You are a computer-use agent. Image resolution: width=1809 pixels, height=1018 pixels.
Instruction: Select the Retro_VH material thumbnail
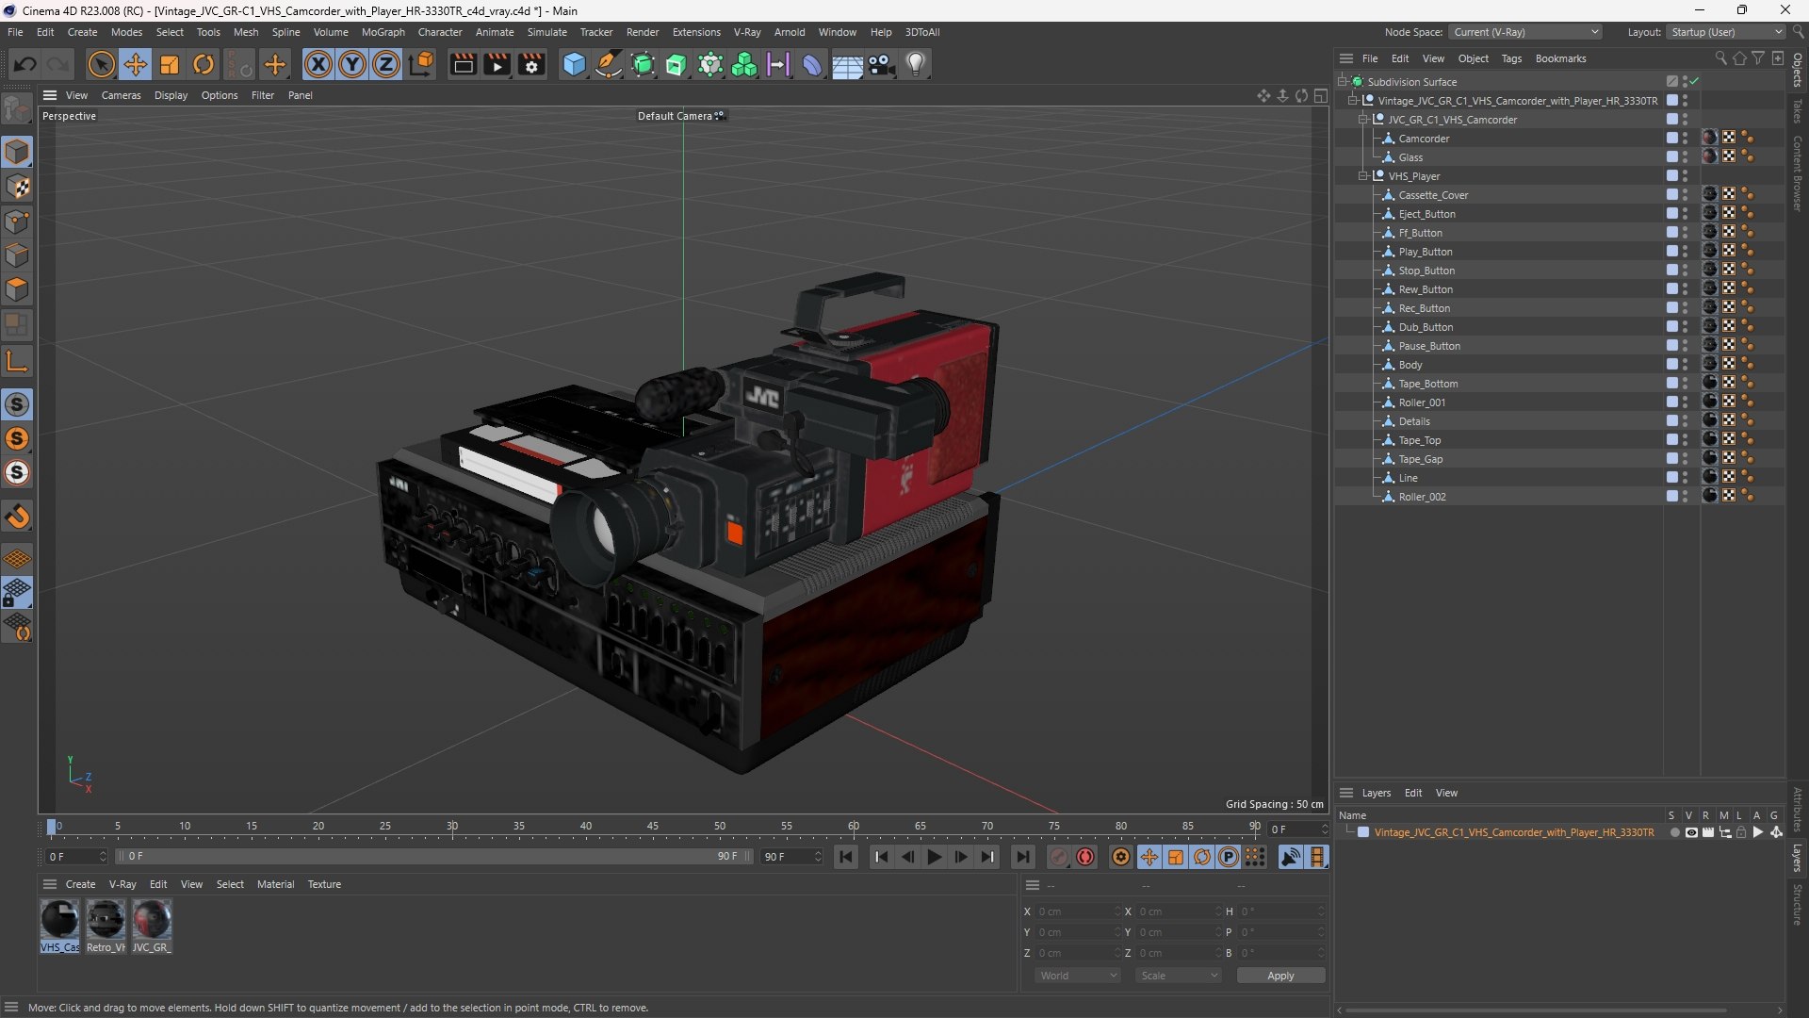click(106, 926)
